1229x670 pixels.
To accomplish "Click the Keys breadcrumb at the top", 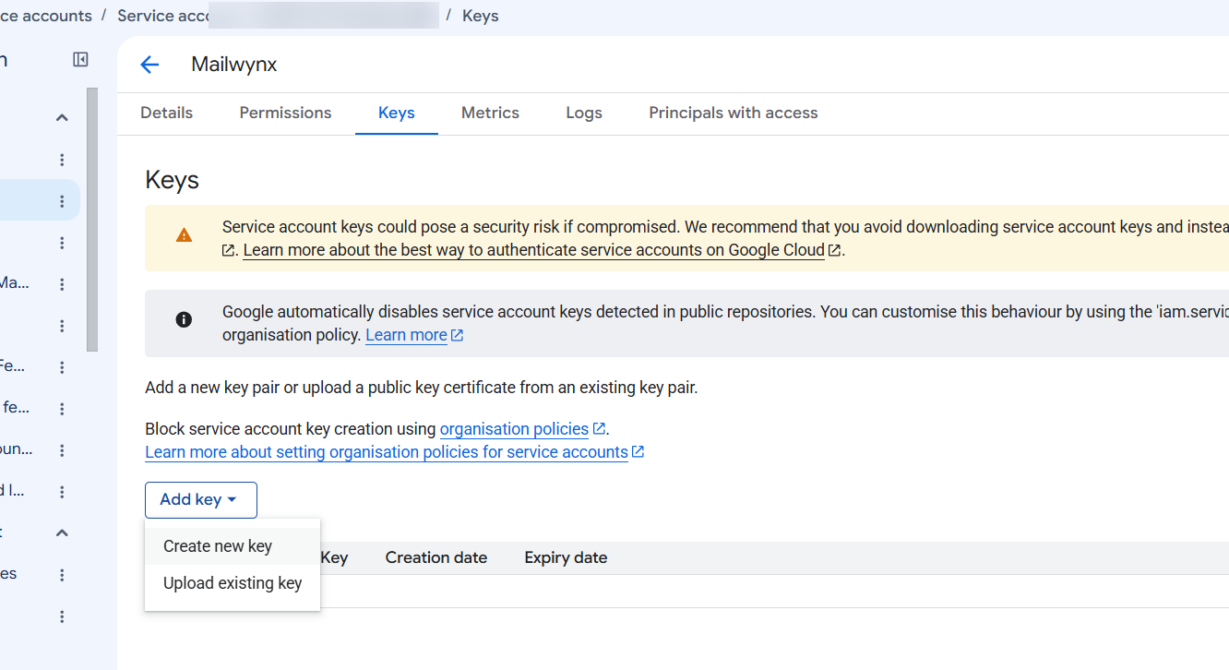I will click(x=481, y=16).
